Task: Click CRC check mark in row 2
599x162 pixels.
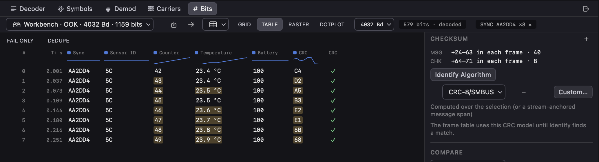Action: click(333, 91)
